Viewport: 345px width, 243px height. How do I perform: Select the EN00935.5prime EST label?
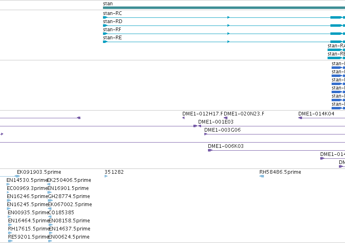28,213
